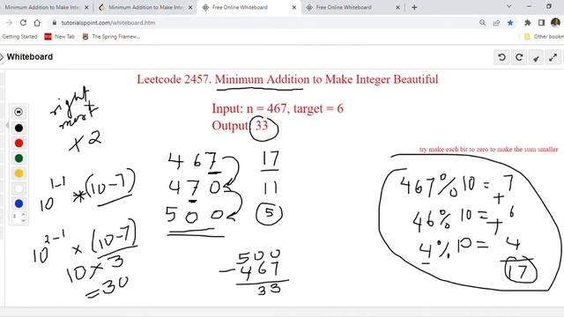This screenshot has width=564, height=317.
Task: Select the blue color swatch
Action: [x=19, y=203]
